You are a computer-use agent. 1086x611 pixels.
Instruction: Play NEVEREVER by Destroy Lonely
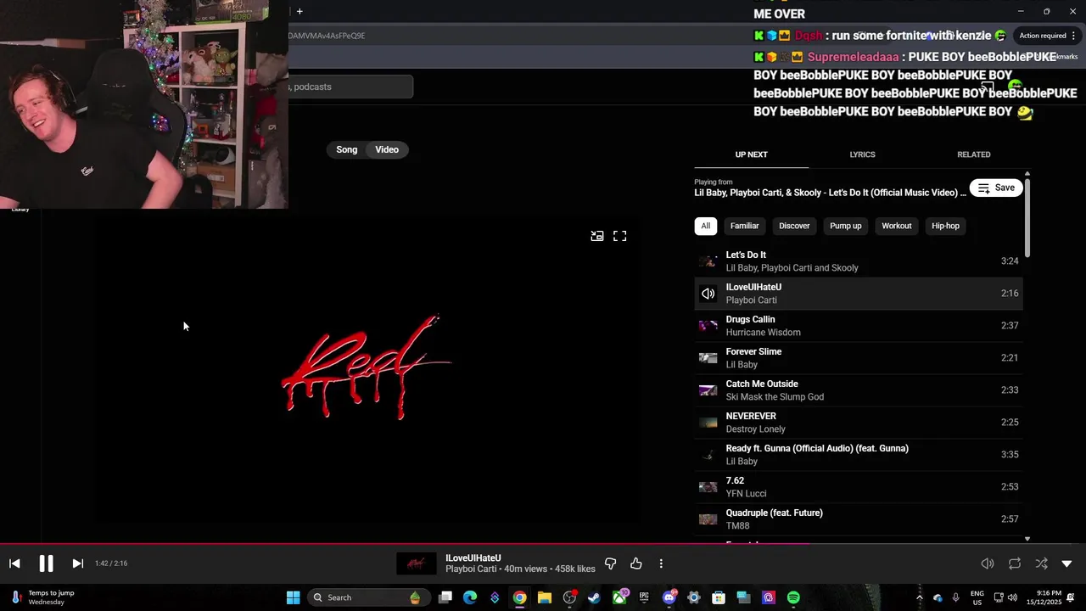point(858,423)
